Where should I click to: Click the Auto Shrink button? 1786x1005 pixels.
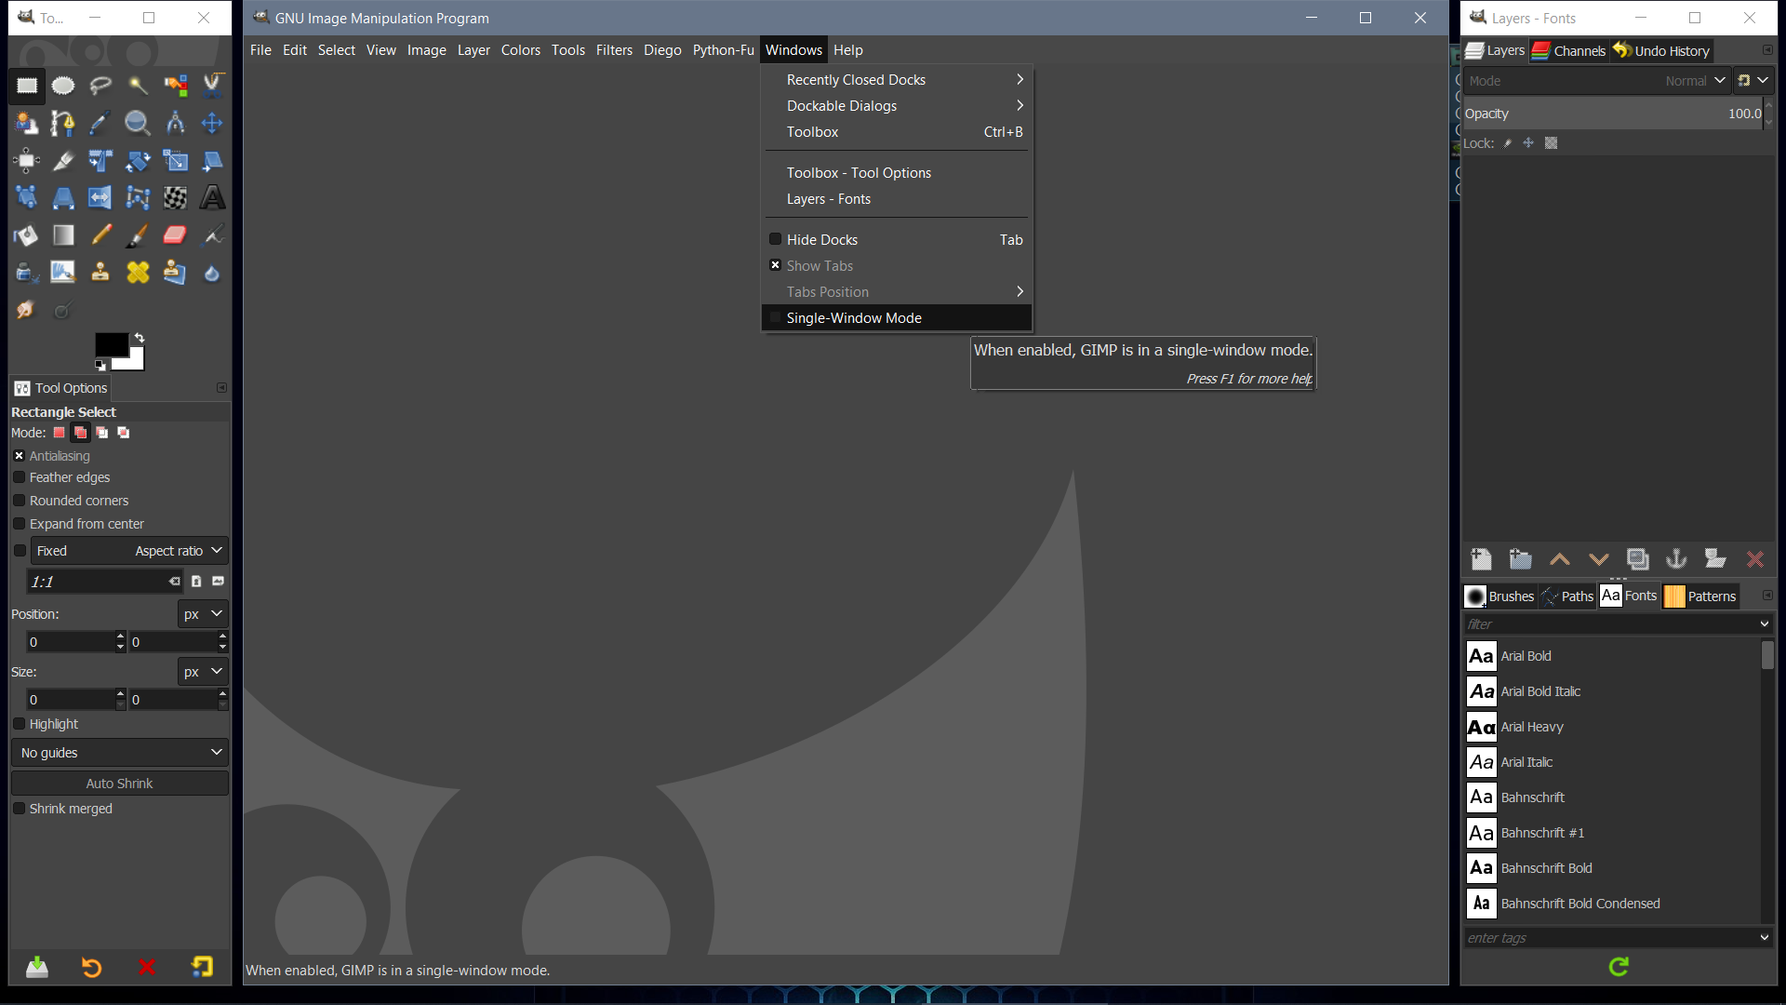click(120, 784)
